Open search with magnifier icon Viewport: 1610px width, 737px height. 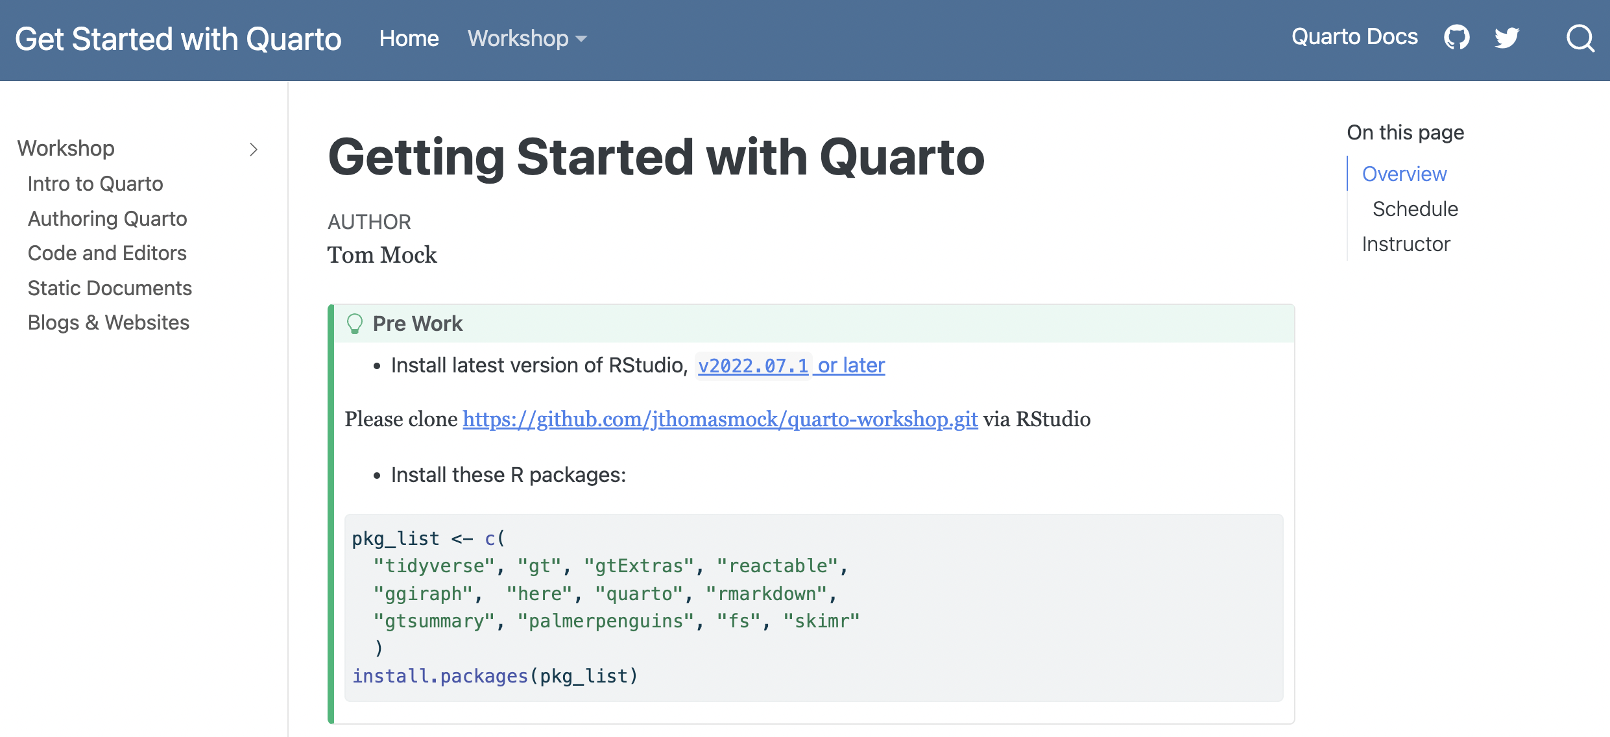(x=1580, y=38)
